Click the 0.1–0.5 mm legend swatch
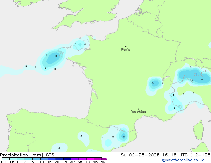Viewport: 211px width, 163px height. 6,159
